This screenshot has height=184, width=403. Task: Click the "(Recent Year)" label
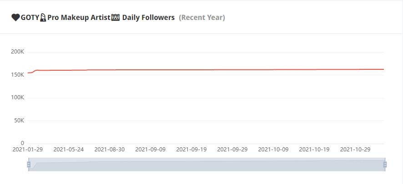coord(202,18)
